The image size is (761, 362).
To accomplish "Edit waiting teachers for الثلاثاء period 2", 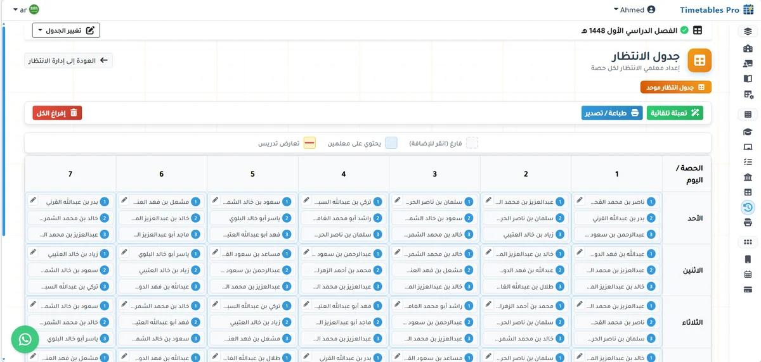I will click(488, 304).
